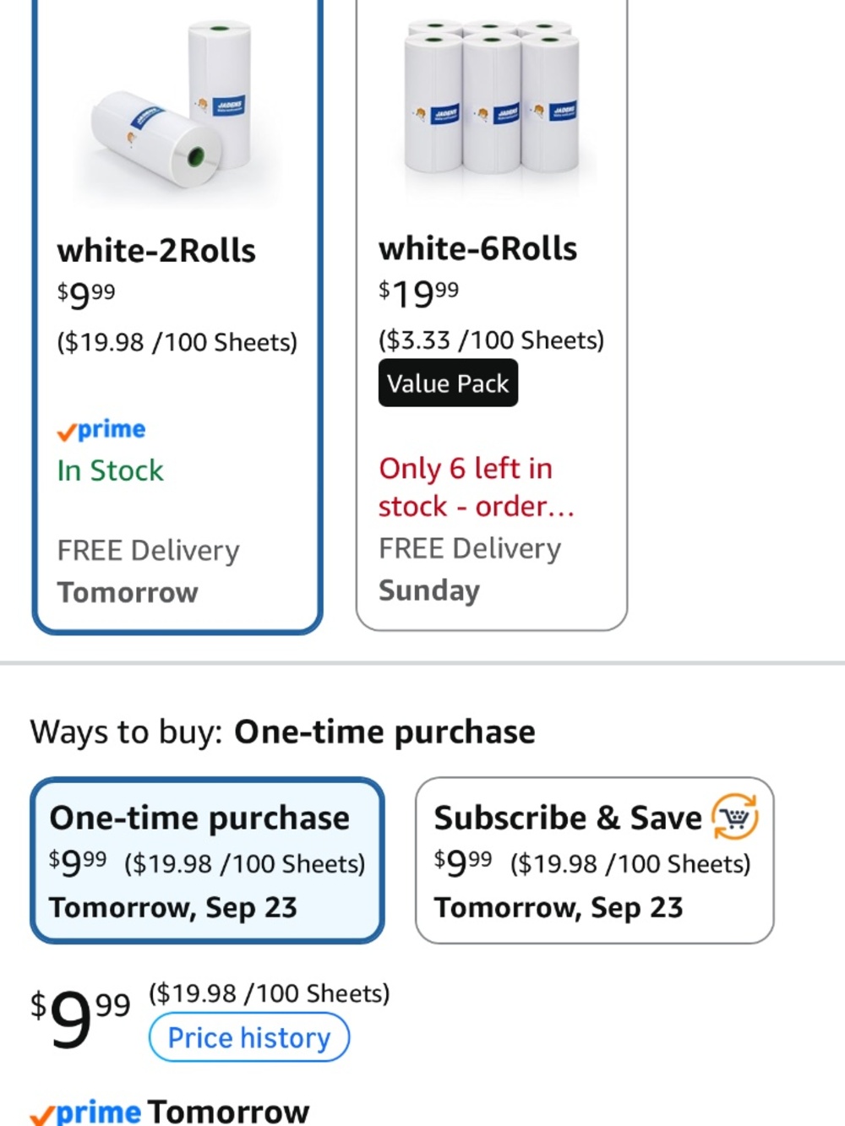Select the white-2Rolls product image
The width and height of the screenshot is (845, 1126).
click(x=175, y=110)
